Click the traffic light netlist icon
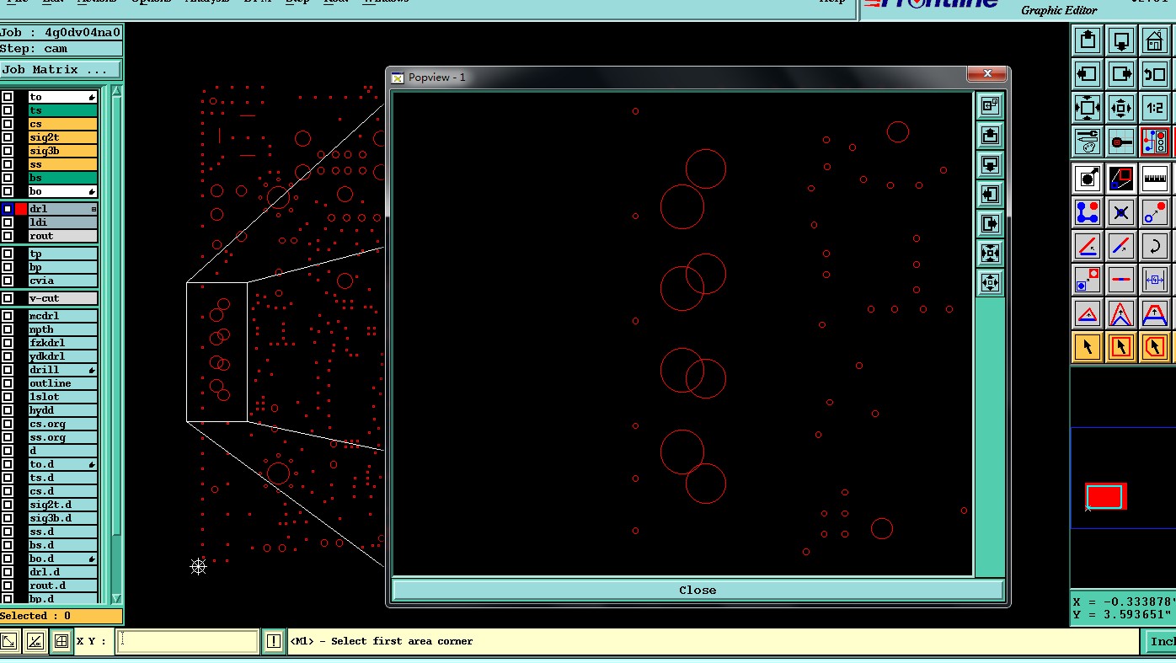This screenshot has width=1176, height=663. [x=1155, y=142]
